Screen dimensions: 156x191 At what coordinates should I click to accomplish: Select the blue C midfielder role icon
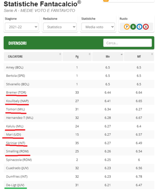[139, 27]
